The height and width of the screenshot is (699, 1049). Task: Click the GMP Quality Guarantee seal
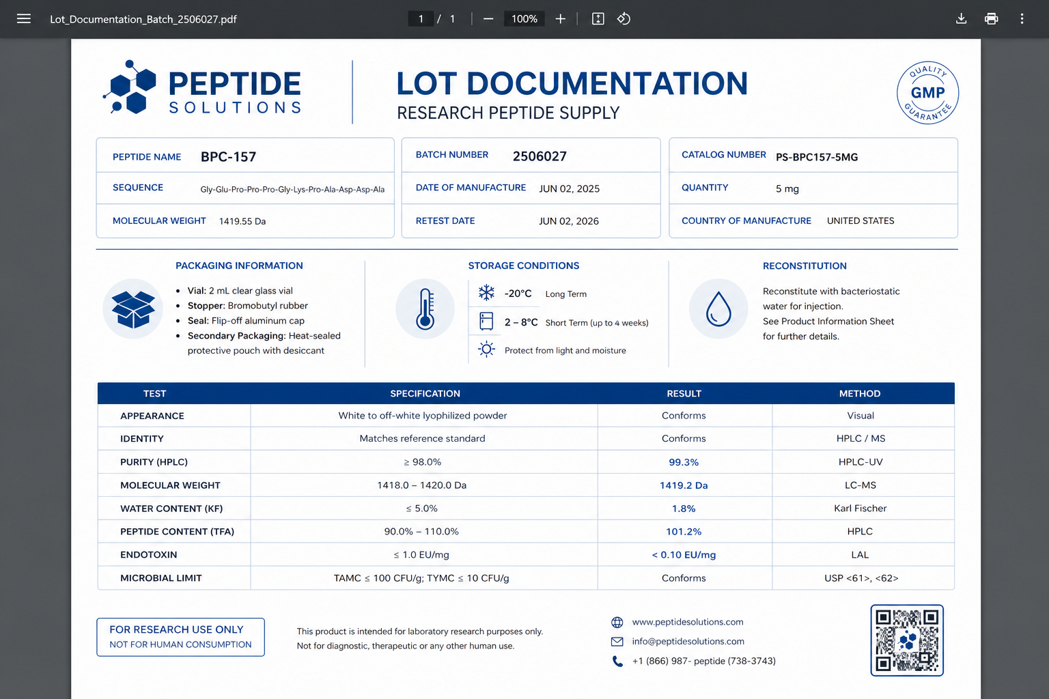coord(927,93)
